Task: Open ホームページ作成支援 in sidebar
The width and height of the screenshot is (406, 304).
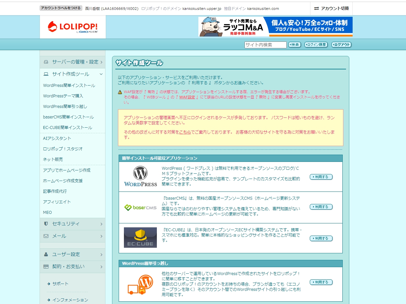Action: (x=63, y=181)
